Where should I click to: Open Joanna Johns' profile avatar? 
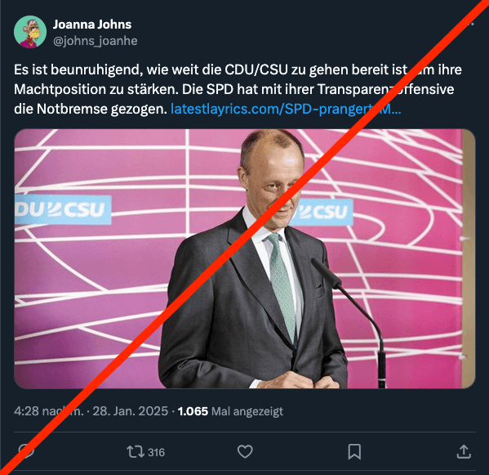coord(30,32)
